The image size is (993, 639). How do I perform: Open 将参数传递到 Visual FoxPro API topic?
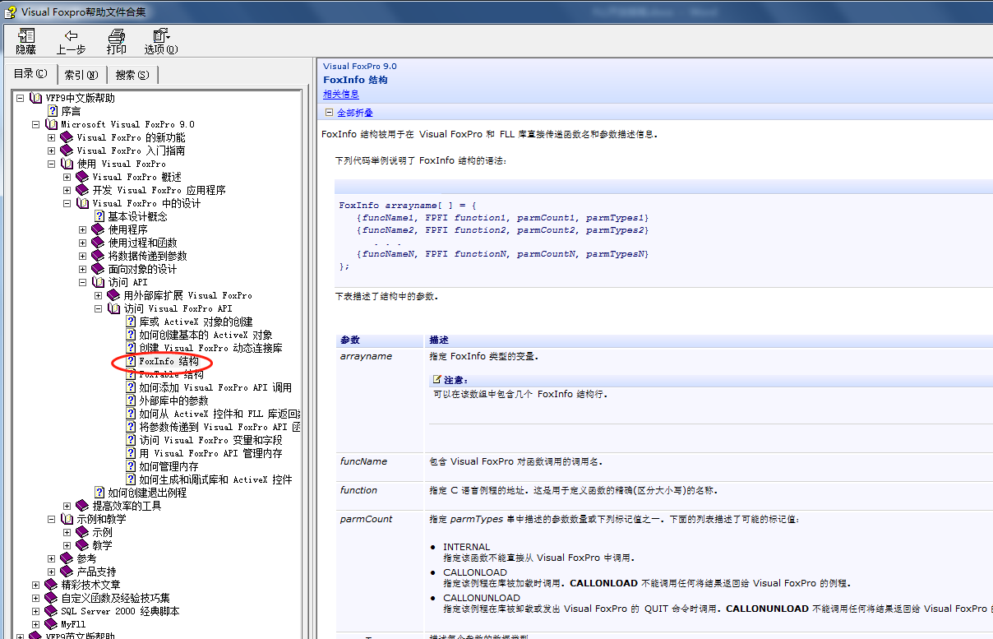pos(219,427)
